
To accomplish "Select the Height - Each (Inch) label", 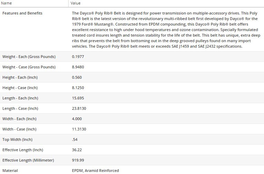I will [x=20, y=77].
